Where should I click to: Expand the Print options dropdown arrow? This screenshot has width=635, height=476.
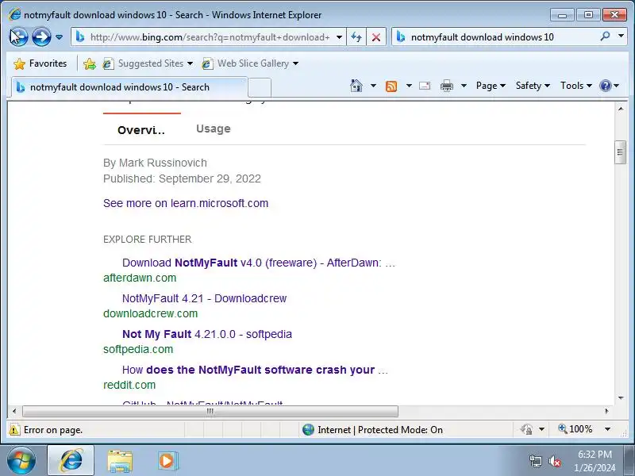click(x=464, y=86)
